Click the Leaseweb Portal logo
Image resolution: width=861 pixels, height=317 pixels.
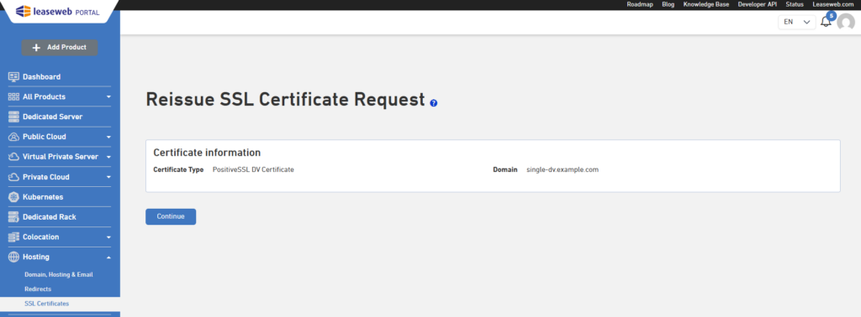click(58, 11)
